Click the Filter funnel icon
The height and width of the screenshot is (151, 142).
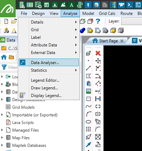click(4, 67)
